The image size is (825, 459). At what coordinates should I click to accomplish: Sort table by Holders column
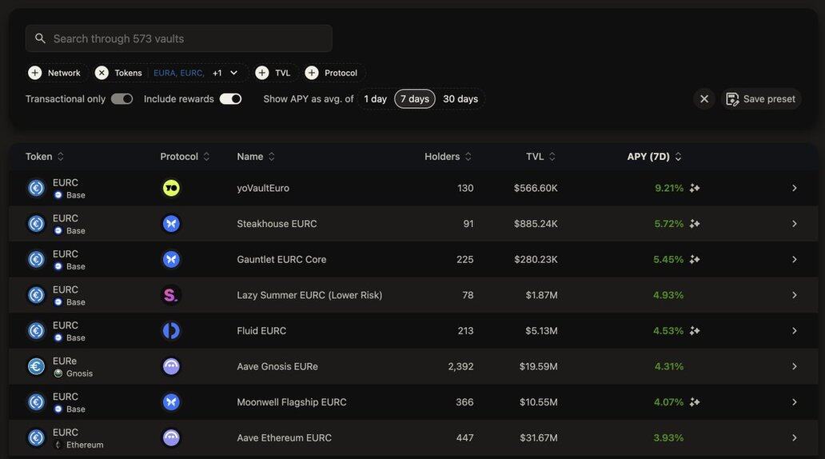click(448, 157)
